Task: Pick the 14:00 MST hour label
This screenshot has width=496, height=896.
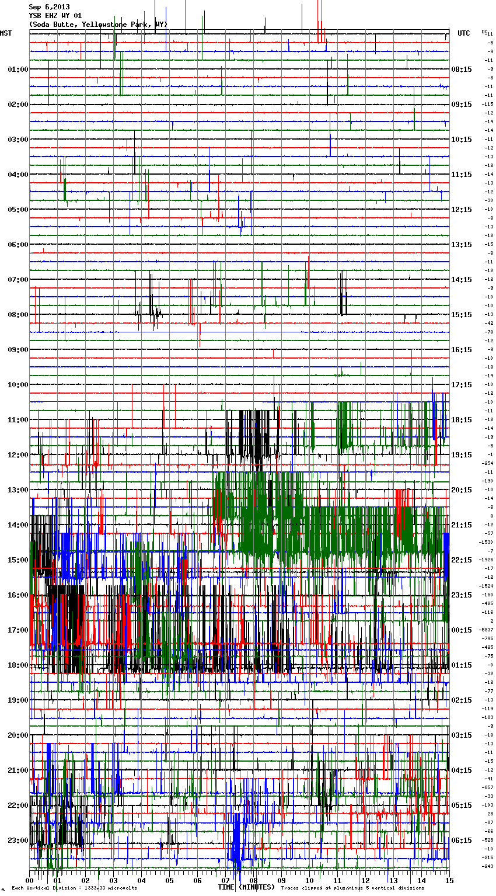Action: point(18,525)
